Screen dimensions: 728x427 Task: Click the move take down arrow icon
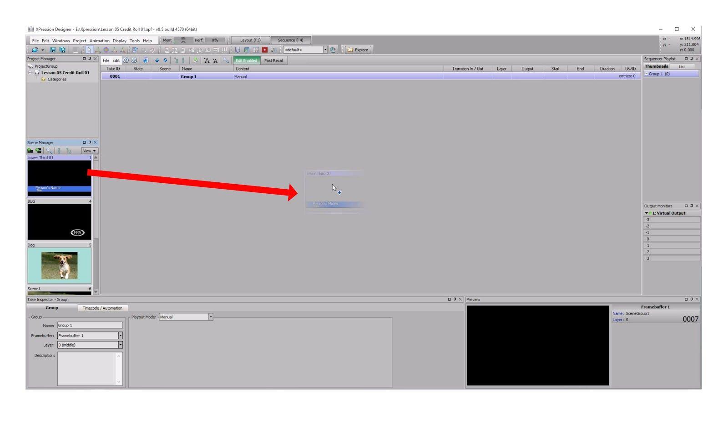(165, 60)
